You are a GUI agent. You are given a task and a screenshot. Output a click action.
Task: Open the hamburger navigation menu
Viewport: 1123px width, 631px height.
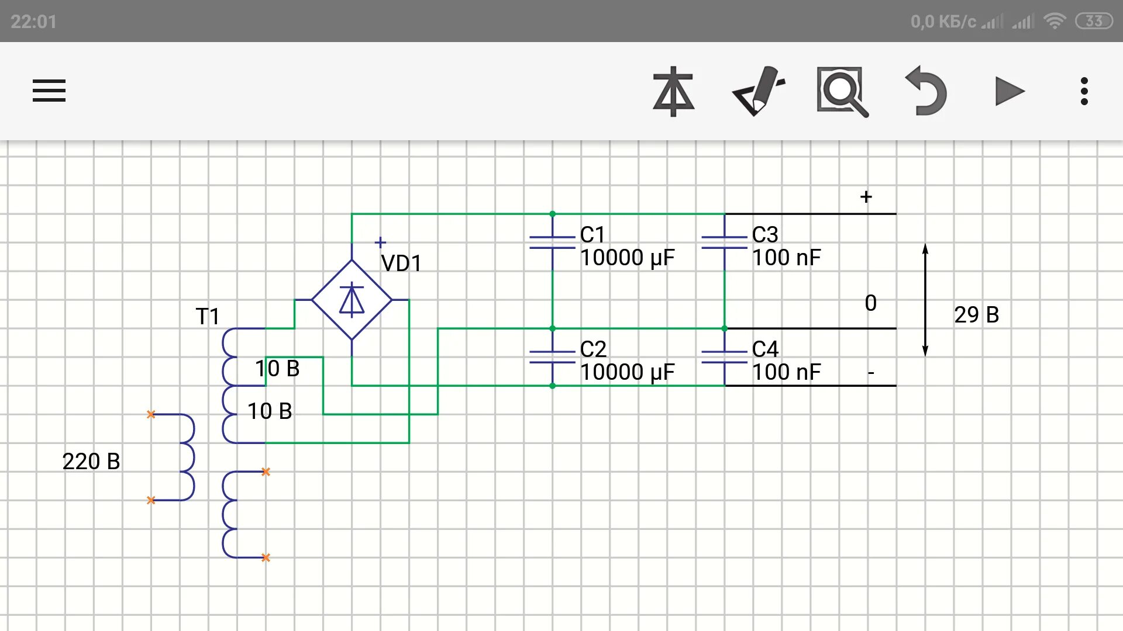point(49,91)
